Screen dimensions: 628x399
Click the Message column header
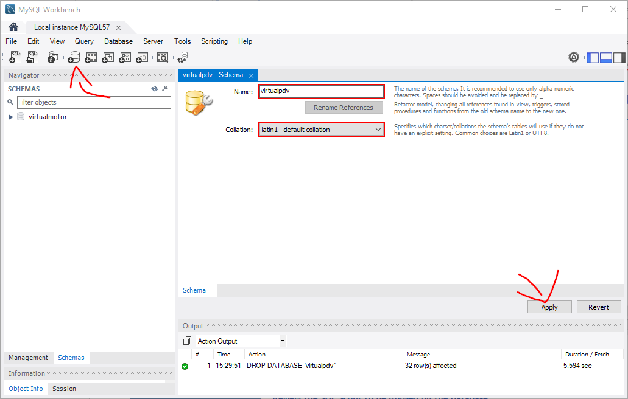[x=418, y=354]
